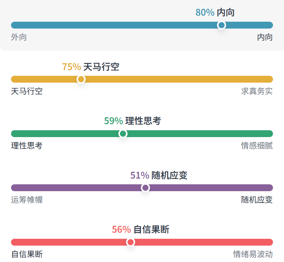Click the 理性思考 label below green bar
The height and width of the screenshot is (262, 284).
[27, 146]
